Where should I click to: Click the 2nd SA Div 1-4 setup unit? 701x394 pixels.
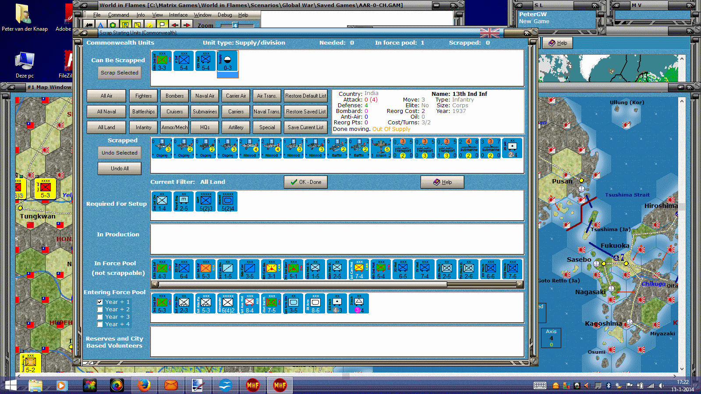point(162,201)
